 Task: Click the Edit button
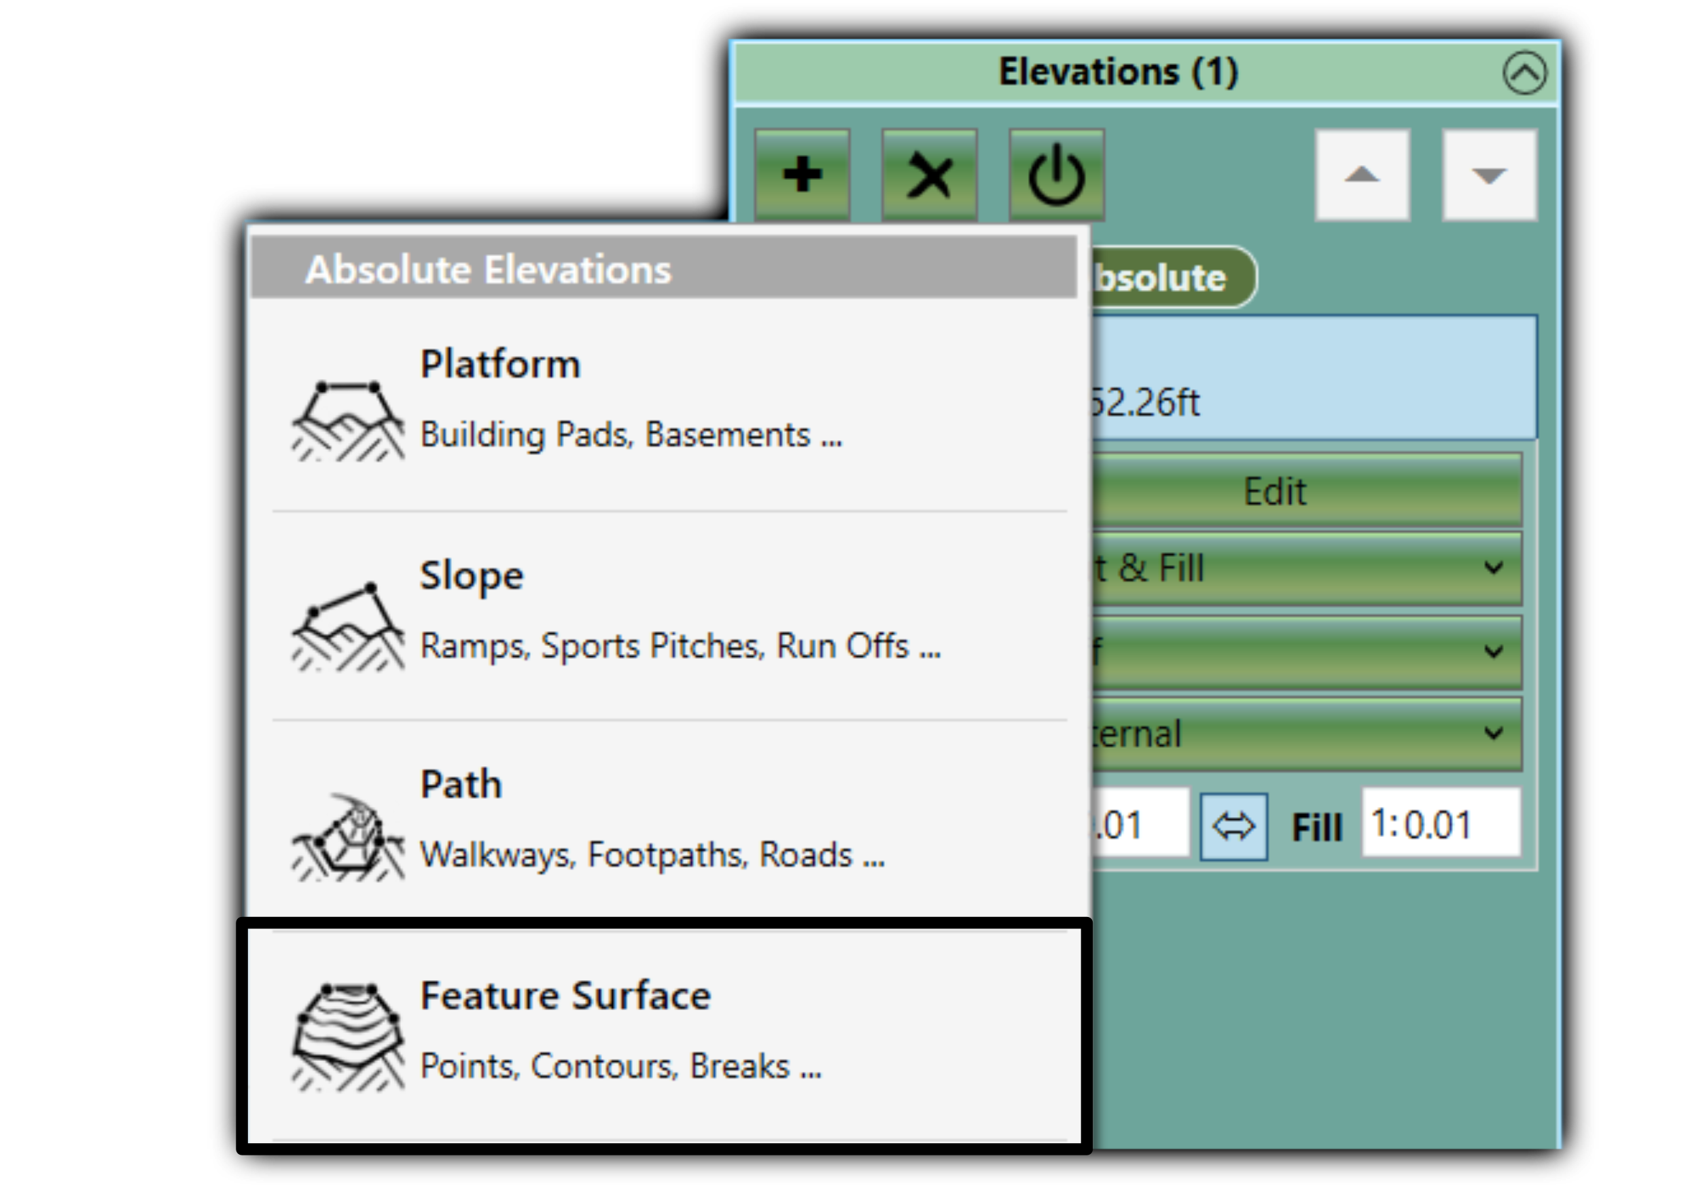(x=1305, y=490)
